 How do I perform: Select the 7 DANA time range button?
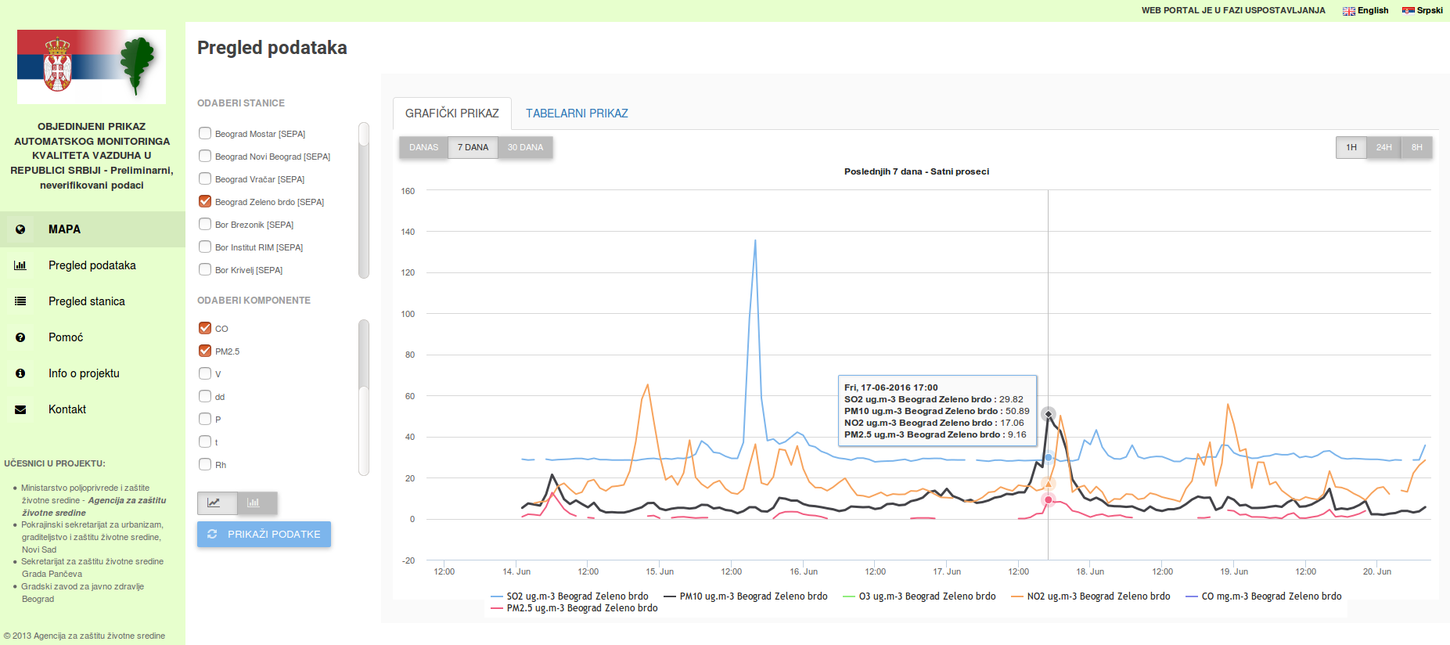(x=473, y=147)
